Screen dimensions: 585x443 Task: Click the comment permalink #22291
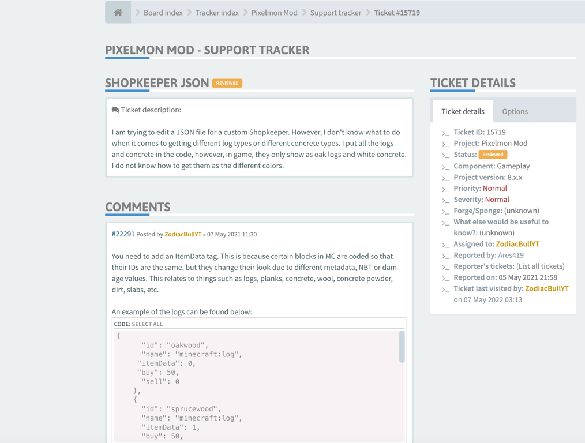(x=123, y=234)
